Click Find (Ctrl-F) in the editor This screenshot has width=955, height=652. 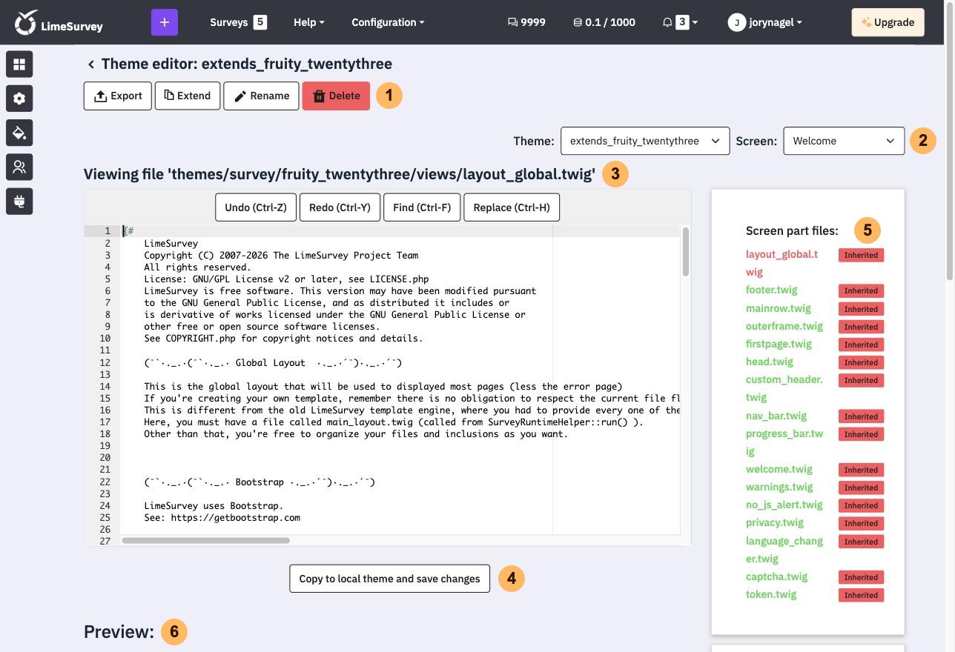[422, 207]
